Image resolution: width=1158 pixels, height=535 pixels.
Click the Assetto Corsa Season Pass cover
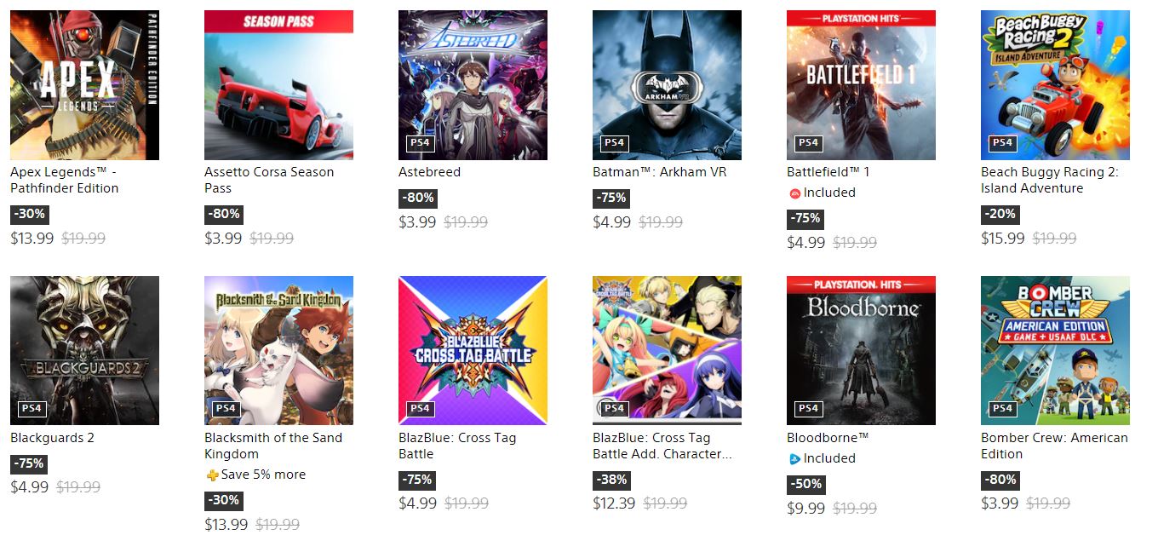(x=278, y=85)
